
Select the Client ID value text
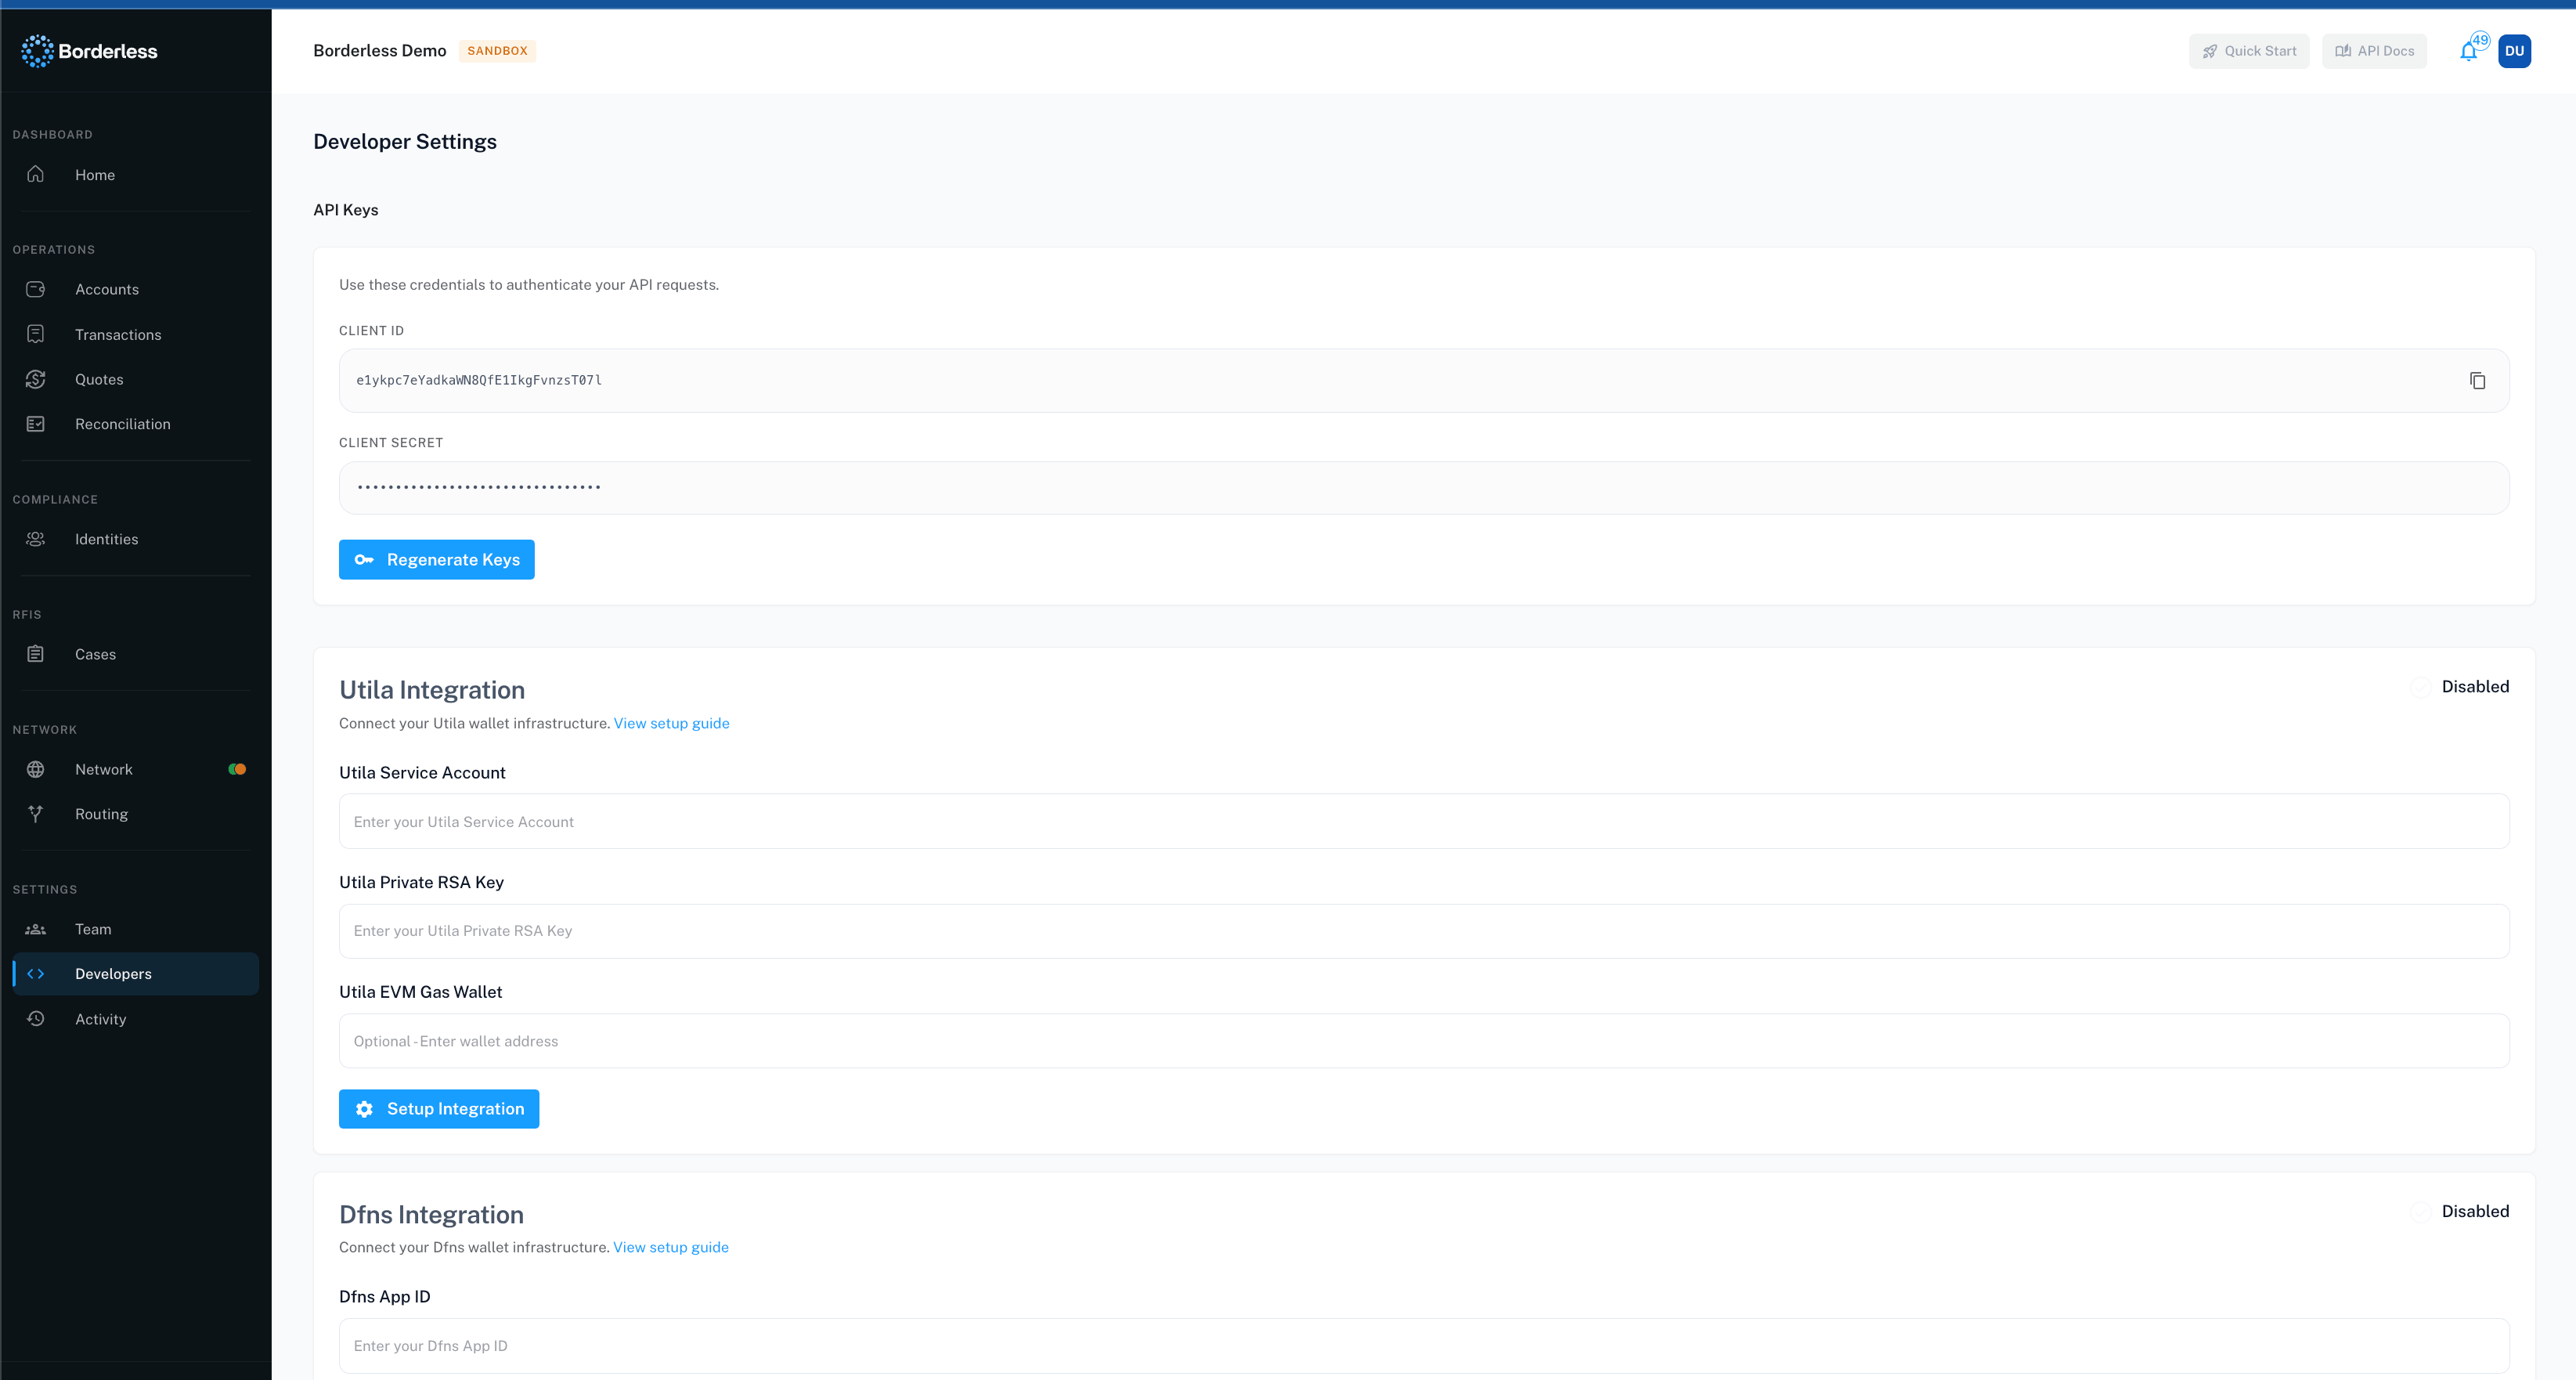479,380
